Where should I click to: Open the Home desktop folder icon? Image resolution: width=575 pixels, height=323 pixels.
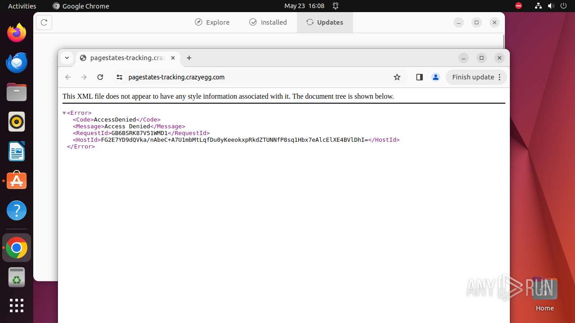[544, 294]
